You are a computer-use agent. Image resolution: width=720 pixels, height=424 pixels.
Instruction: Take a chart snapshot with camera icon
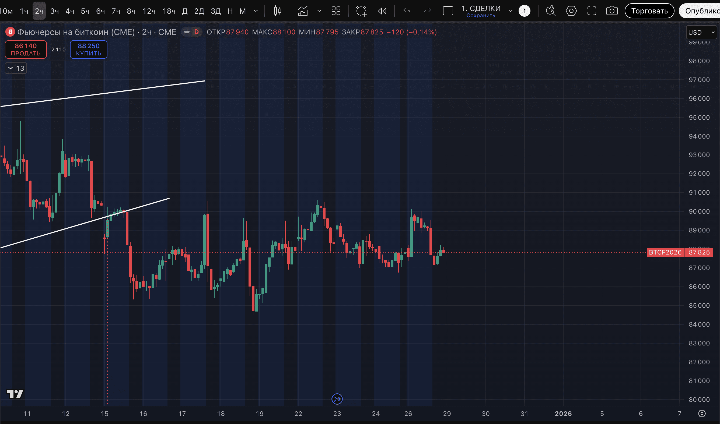pos(612,11)
